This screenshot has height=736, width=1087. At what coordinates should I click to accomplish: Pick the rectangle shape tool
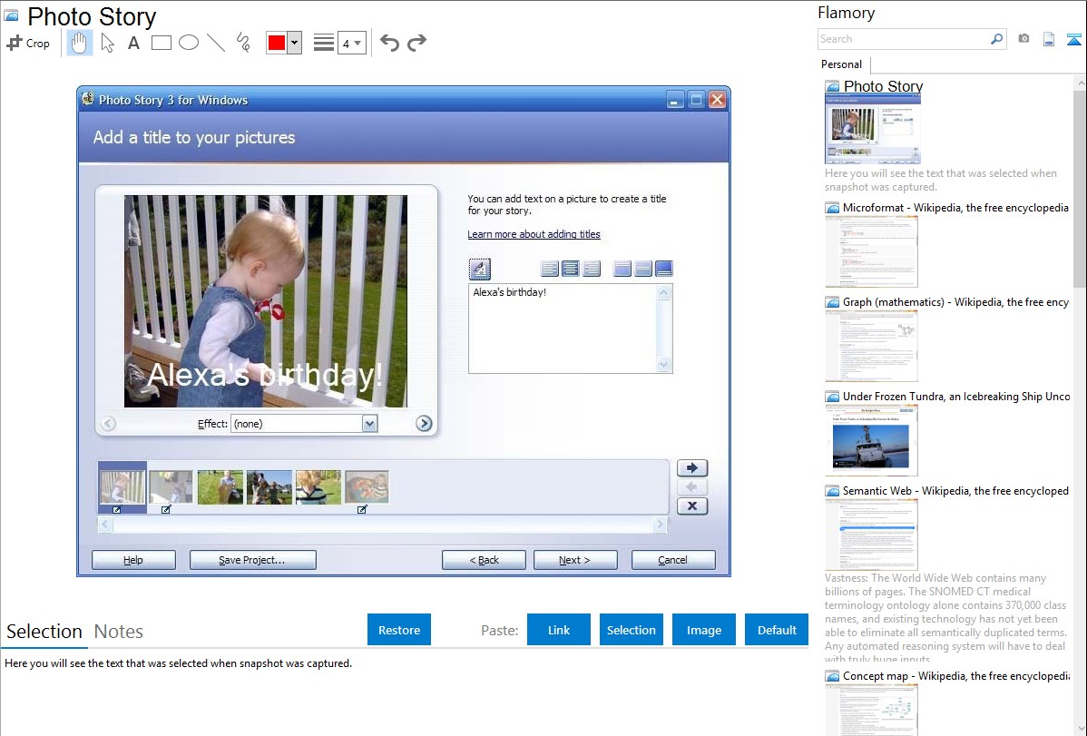tap(162, 43)
